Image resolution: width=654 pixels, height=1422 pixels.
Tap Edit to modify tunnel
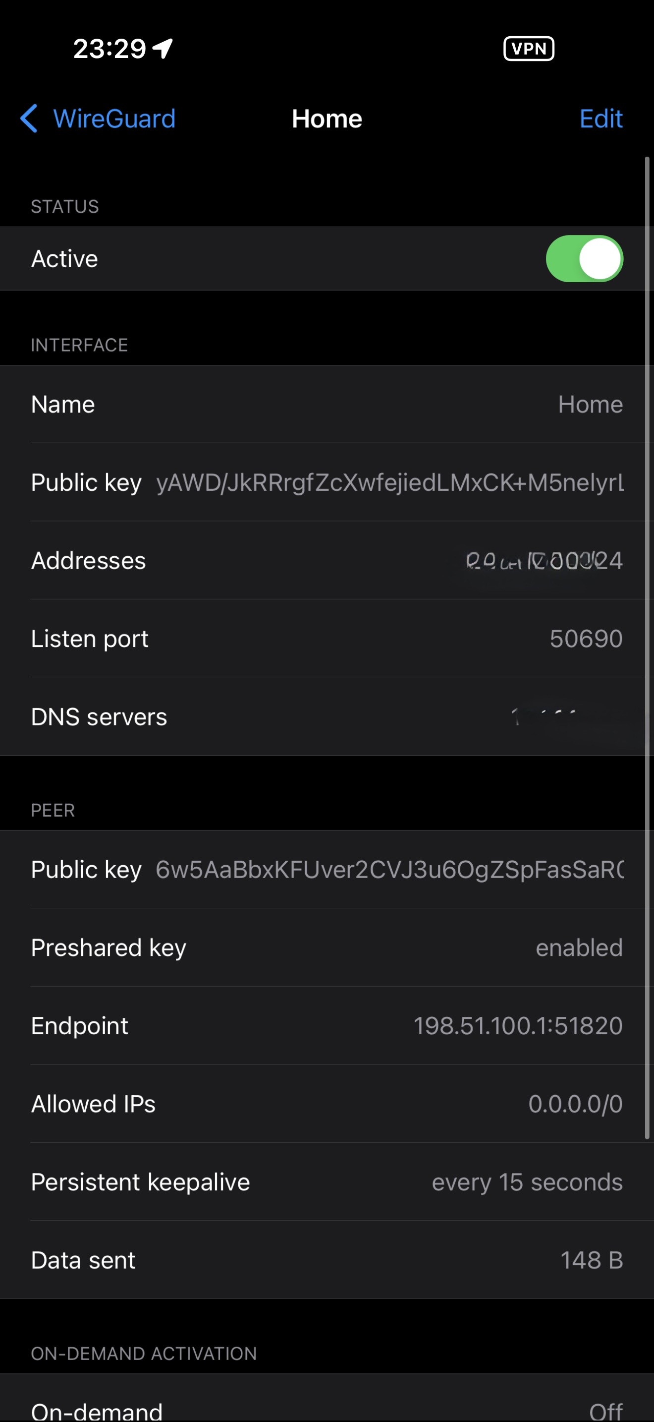coord(600,118)
